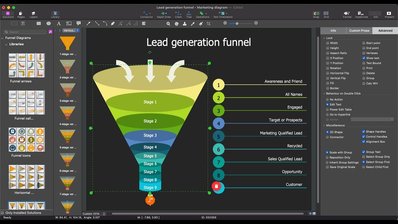Screen dimensions: 398x224
Task: Collapse the Miscellaneous section
Action: [x=324, y=125]
